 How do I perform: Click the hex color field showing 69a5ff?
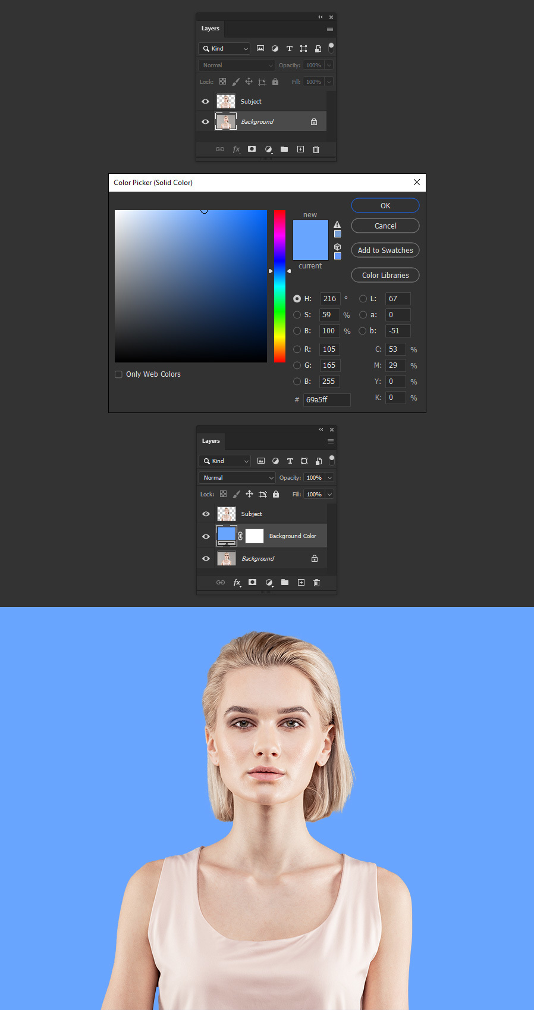tap(327, 400)
